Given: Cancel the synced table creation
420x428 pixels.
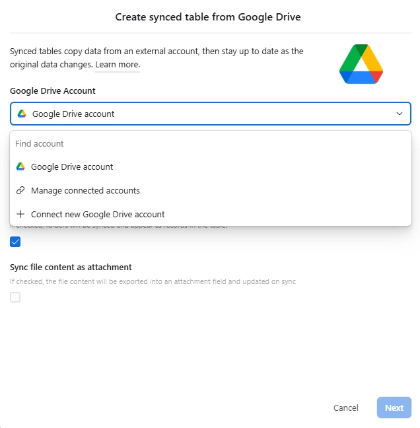Looking at the screenshot, I should 346,408.
